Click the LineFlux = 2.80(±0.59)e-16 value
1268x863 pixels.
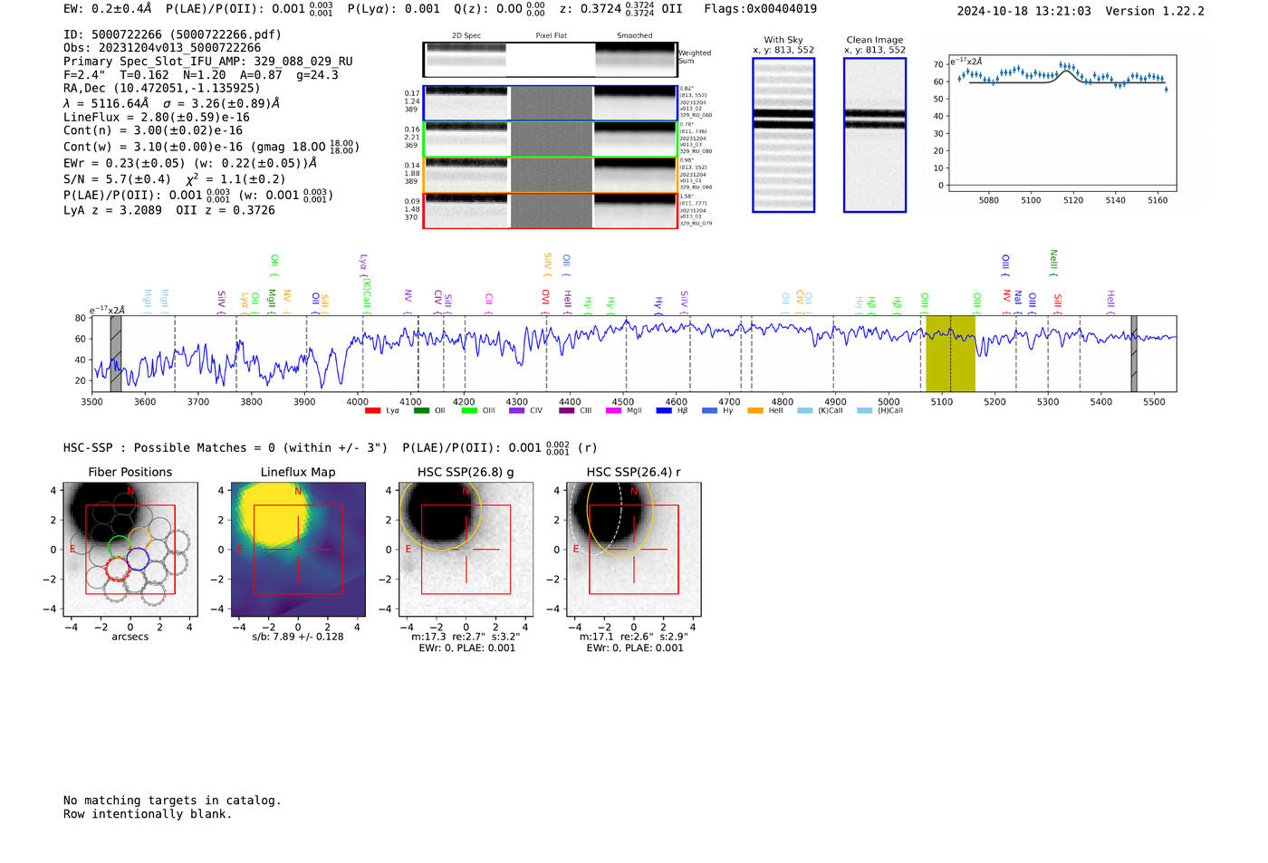click(157, 117)
